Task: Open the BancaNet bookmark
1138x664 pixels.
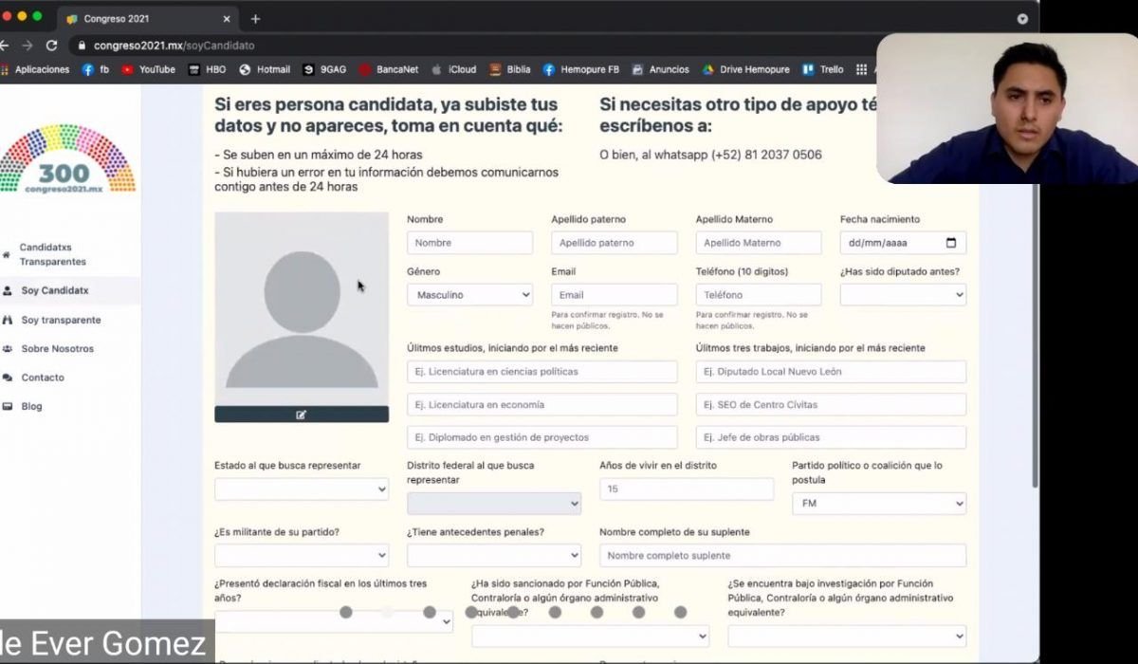Action: coord(391,69)
